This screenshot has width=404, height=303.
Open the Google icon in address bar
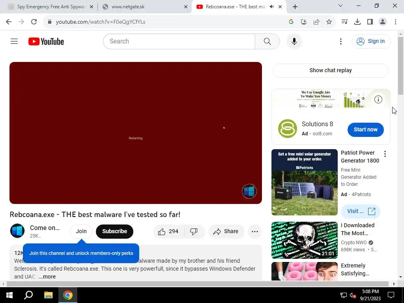[x=291, y=22]
